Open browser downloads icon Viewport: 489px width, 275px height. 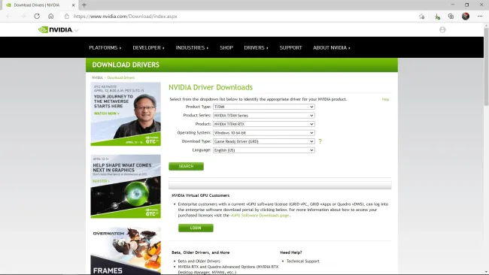coord(437,17)
